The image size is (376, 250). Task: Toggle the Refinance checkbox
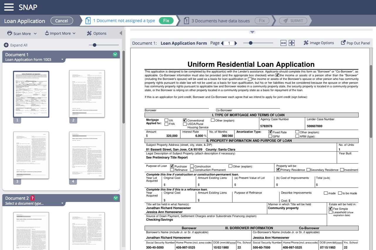point(172,170)
